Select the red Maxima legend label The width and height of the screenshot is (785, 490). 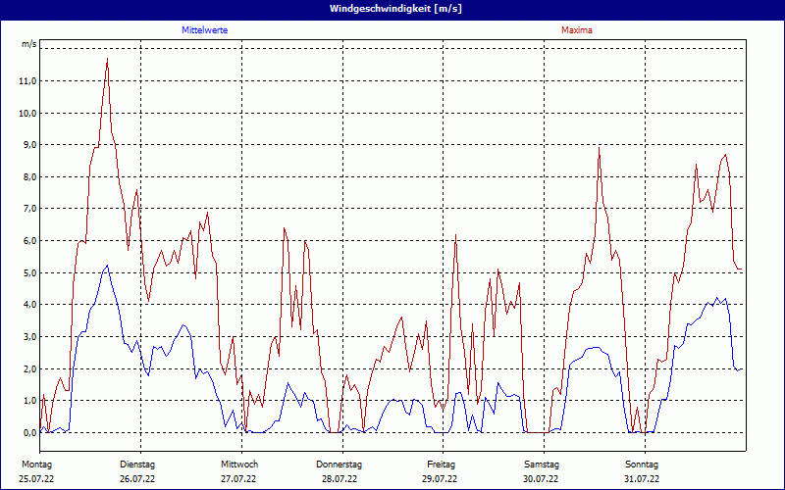point(576,30)
